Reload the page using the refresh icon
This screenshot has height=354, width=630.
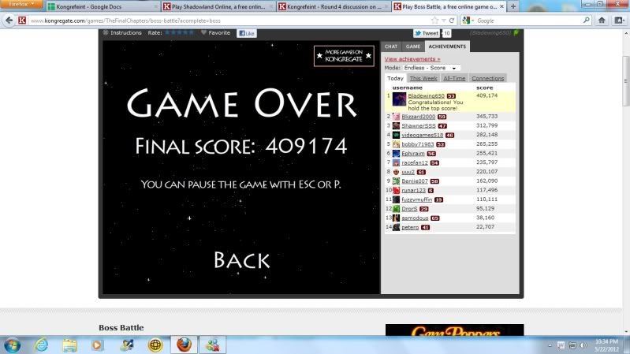tap(452, 20)
